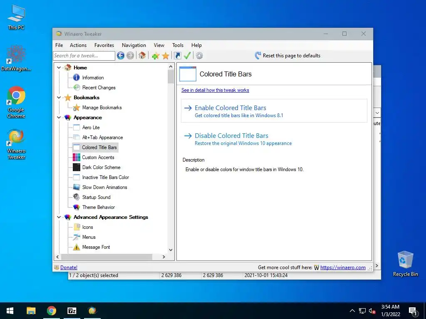Click the tree horizontal scrollbar left arrow
The height and width of the screenshot is (319, 426).
click(57, 257)
